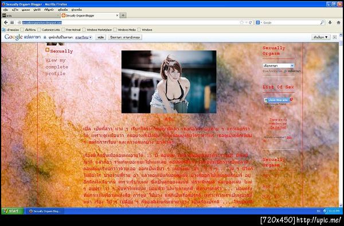Click the Blogger icon beside Sexually profile
344x226 pixels.
click(x=48, y=50)
